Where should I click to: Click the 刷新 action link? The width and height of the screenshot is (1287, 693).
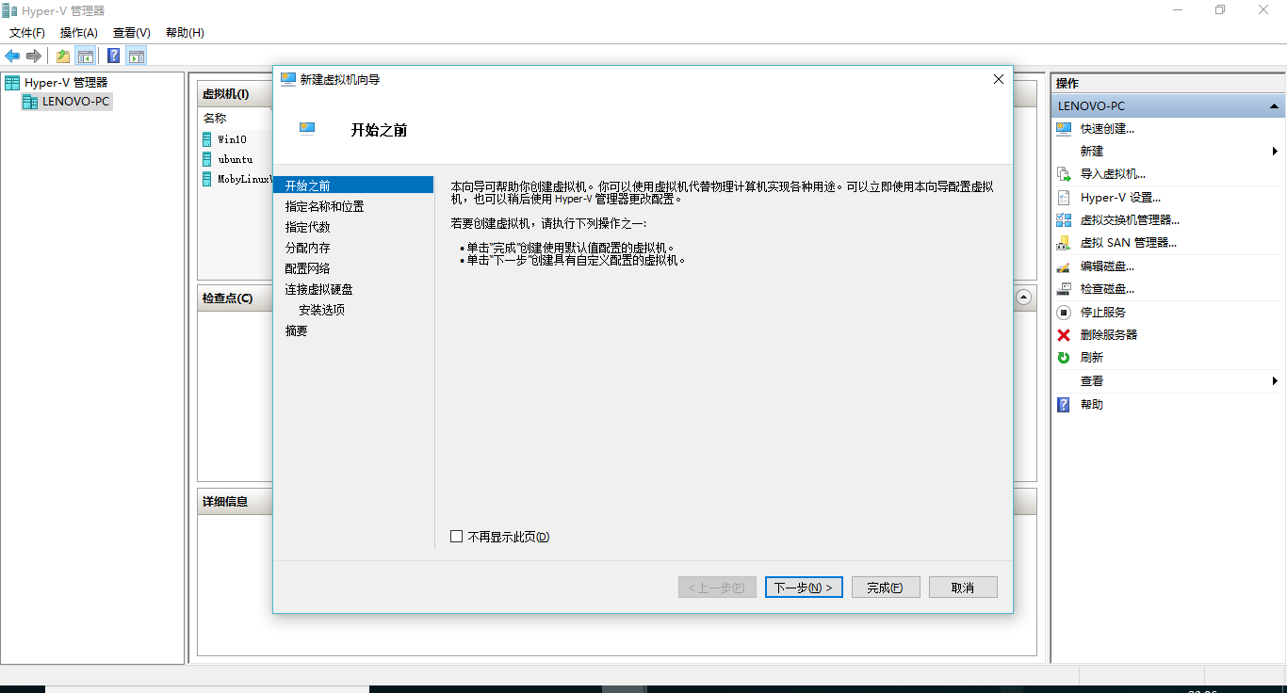[1092, 358]
